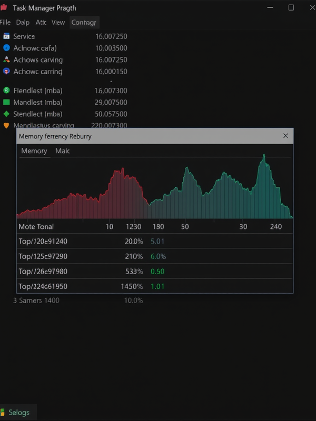Screen dimensions: 316x421
Task: Select the Top/120c91240 row
Action: [x=155, y=241]
